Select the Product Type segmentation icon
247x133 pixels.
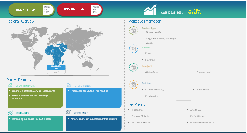pos(134,30)
